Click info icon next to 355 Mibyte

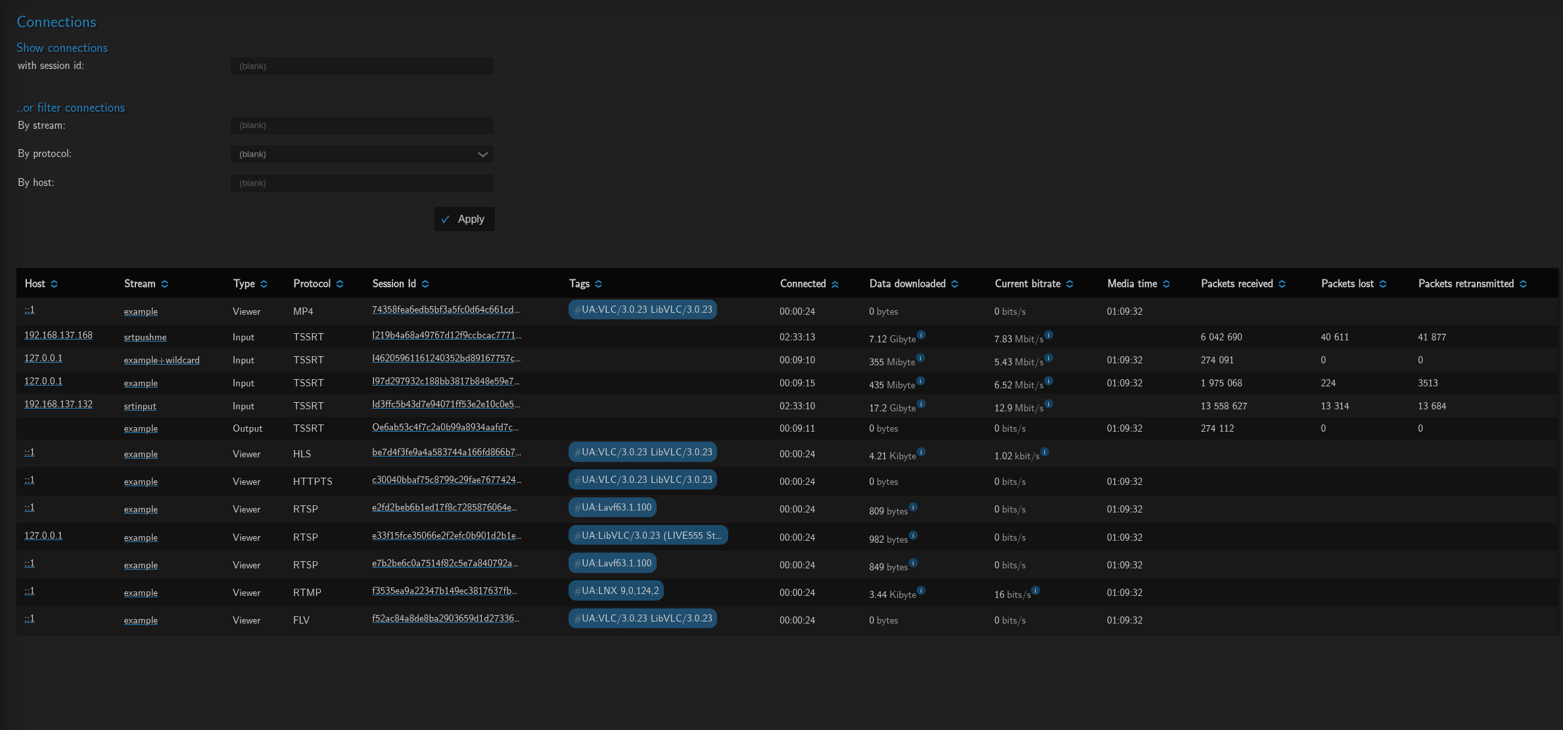(921, 358)
